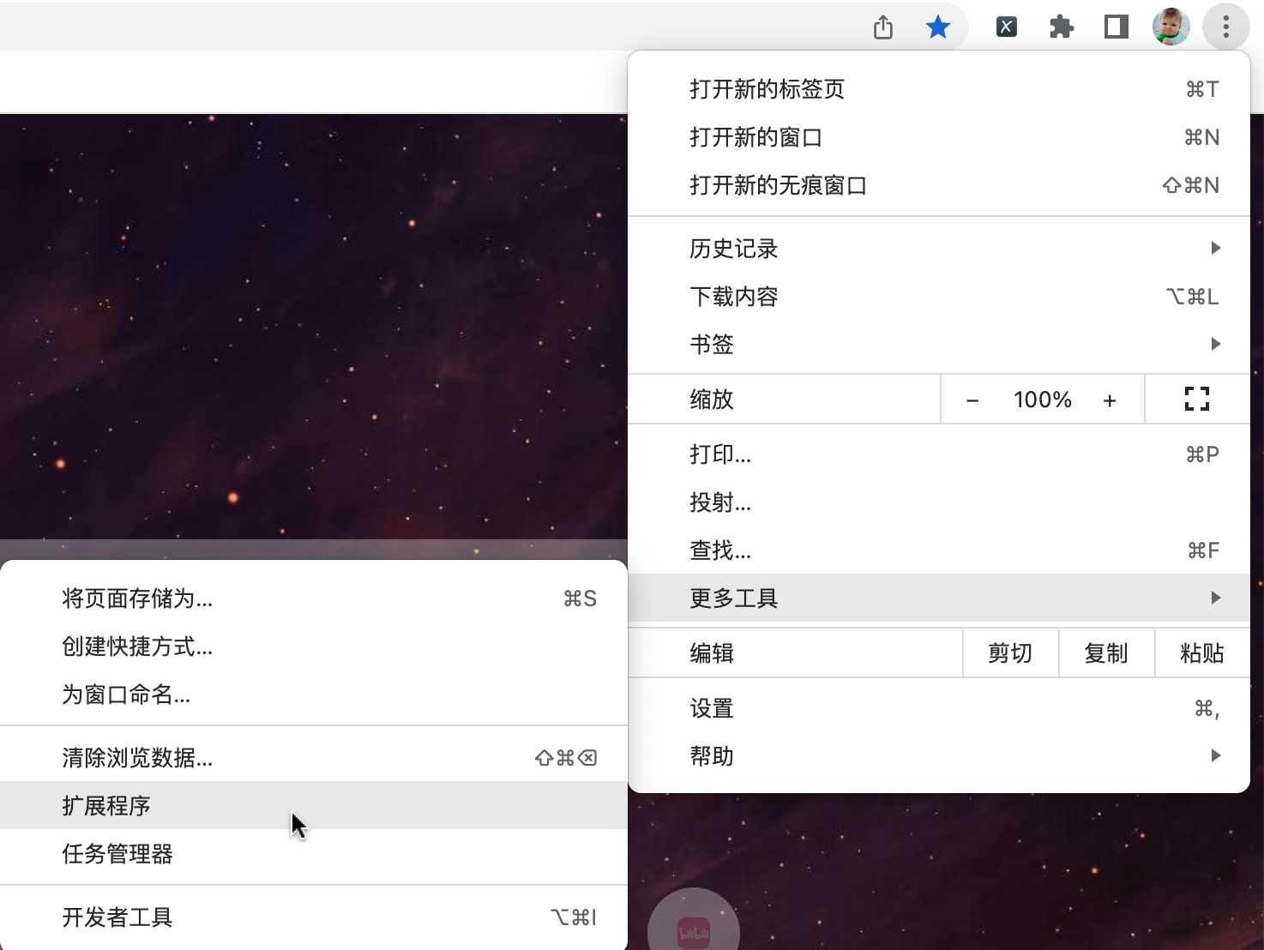Image resolution: width=1264 pixels, height=950 pixels.
Task: Toggle the side panel icon
Action: tap(1116, 27)
